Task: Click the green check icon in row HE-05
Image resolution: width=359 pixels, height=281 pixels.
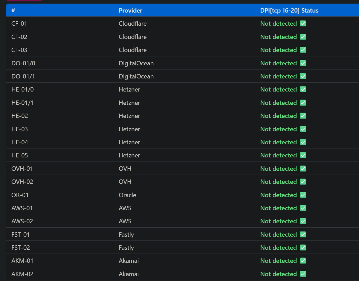Action: (303, 155)
